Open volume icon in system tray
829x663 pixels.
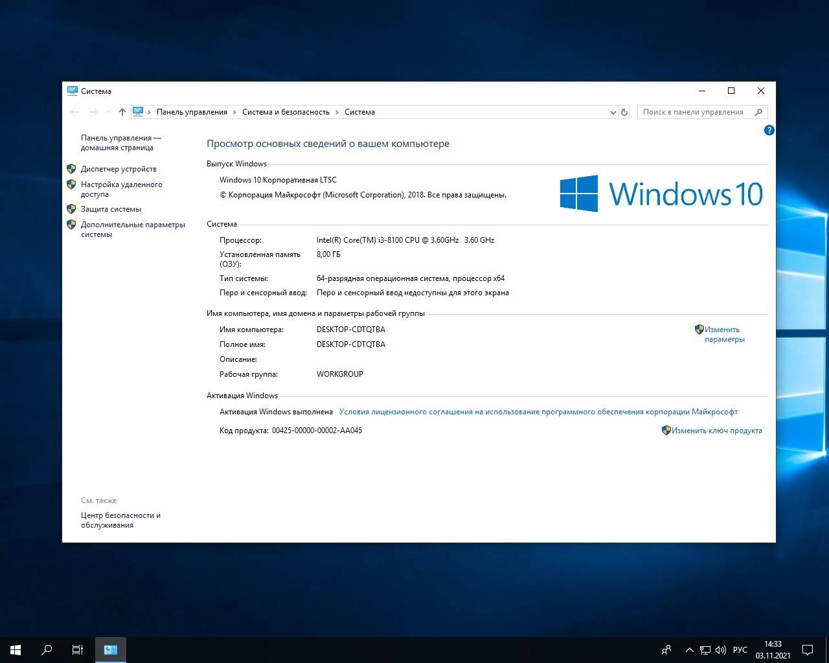pos(721,650)
